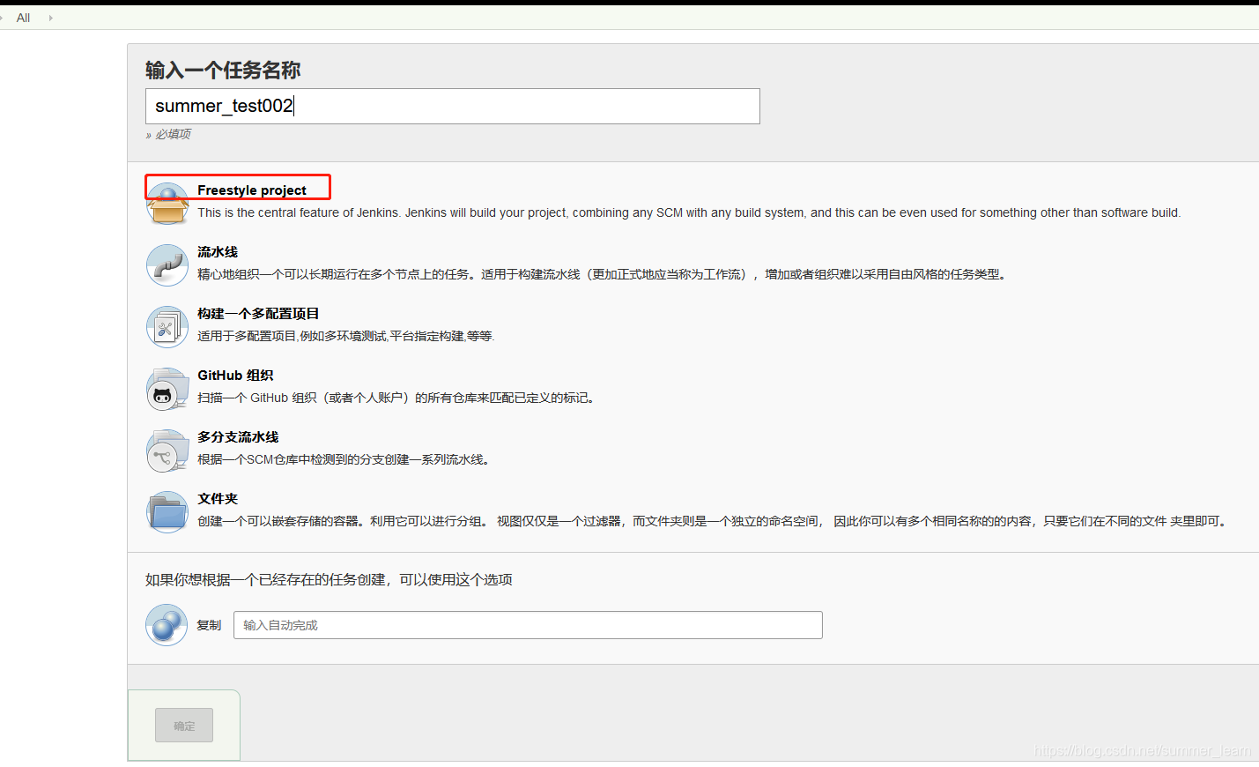Click the 确定 confirm button
Image resolution: width=1259 pixels, height=767 pixels.
(x=184, y=725)
